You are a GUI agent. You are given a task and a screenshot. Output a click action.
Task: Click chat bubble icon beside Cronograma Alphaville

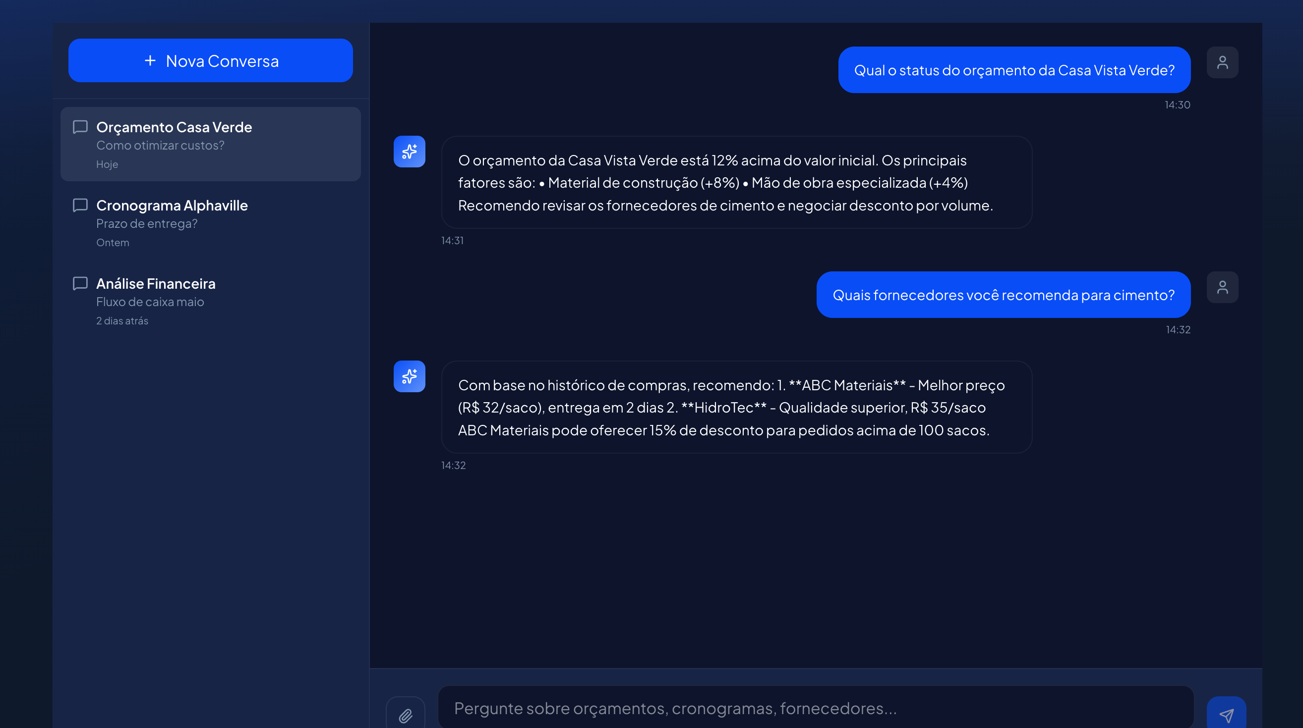click(80, 205)
